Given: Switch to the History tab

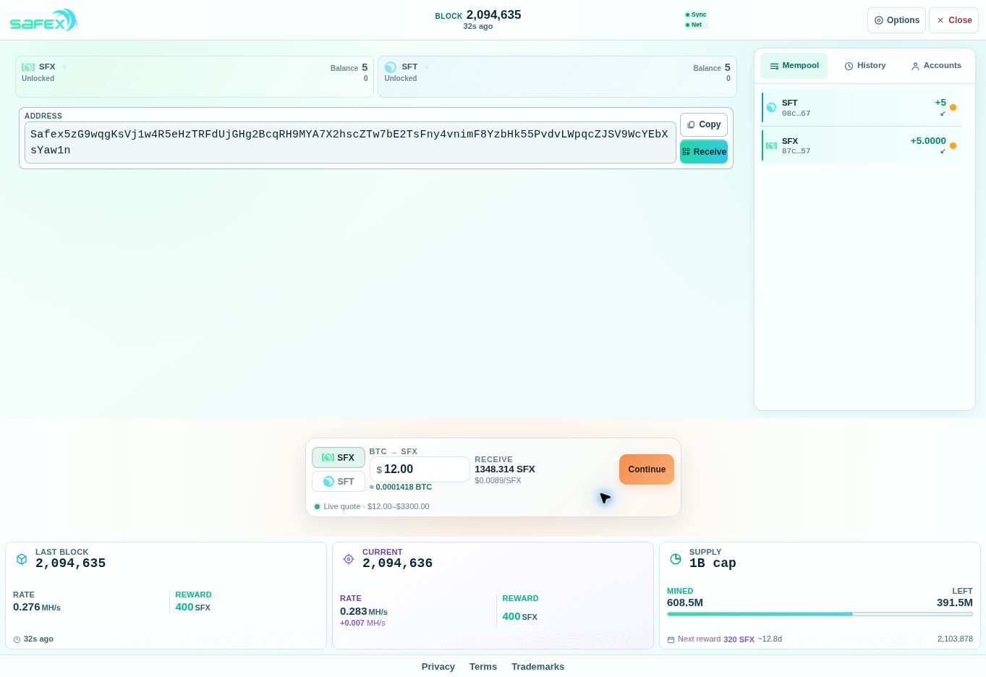Looking at the screenshot, I should click(865, 65).
